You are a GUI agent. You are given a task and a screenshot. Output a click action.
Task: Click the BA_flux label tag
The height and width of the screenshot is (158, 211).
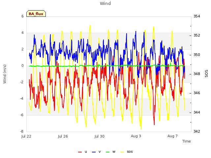[36, 13]
